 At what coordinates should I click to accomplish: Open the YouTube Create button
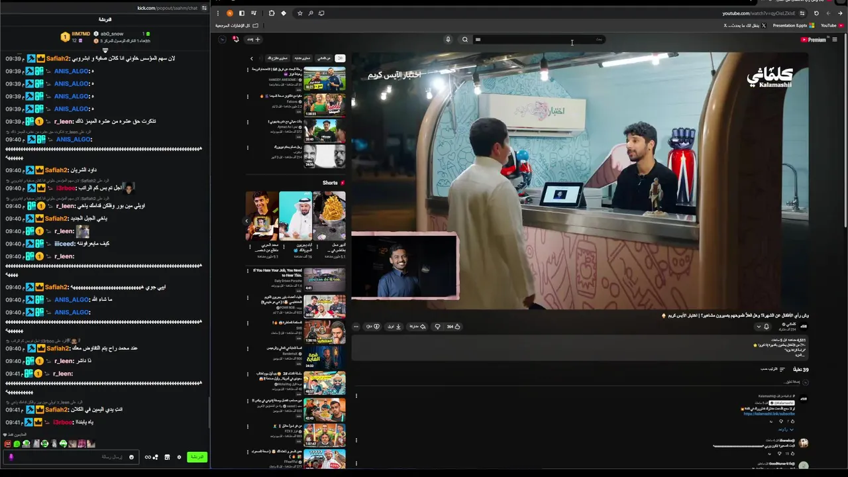[254, 39]
